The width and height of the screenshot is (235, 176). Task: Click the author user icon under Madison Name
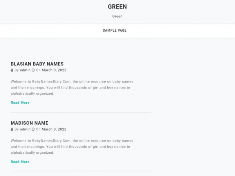12,129
